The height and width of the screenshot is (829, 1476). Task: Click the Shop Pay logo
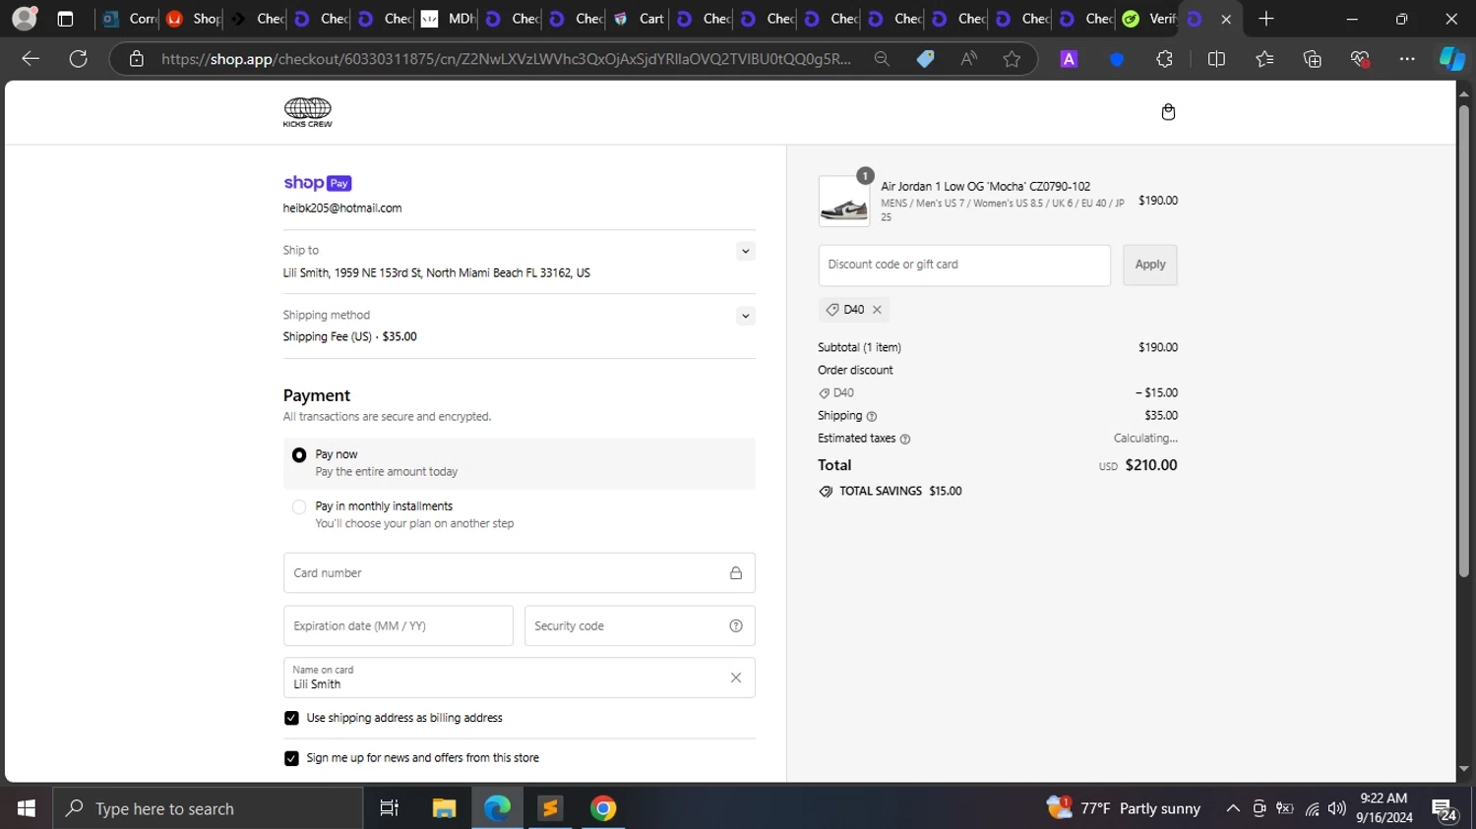point(317,183)
